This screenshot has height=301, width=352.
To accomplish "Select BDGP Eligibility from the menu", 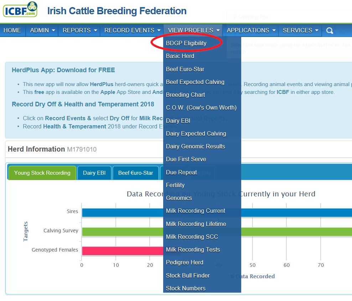I will [186, 43].
